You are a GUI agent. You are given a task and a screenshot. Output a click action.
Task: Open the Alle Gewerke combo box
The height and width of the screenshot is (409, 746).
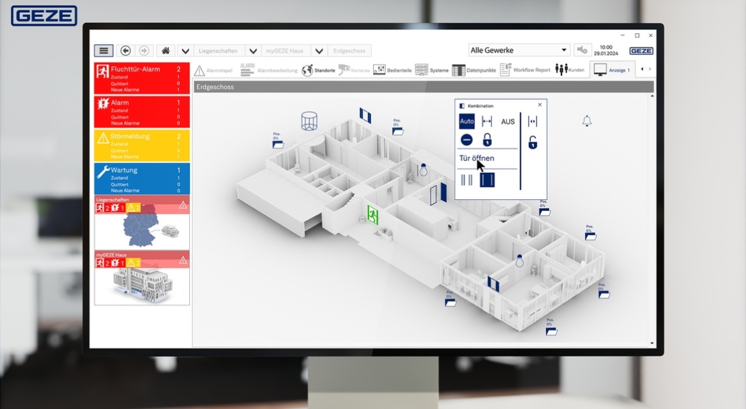click(x=519, y=50)
